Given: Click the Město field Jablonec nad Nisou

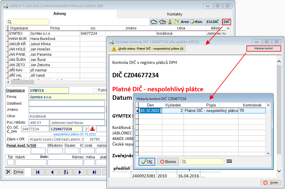Looking at the screenshot, I should (x=77, y=123).
